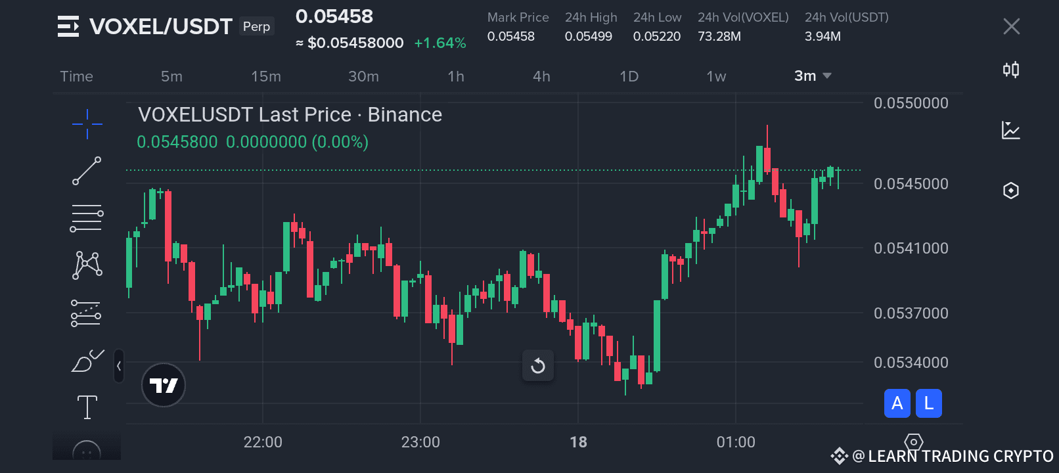
Task: Open the indicators line-chart icon
Action: [1011, 130]
